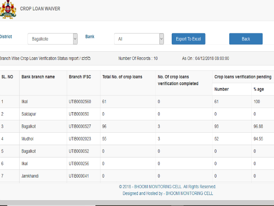Click the Mudhol branch name cell
The image size is (274, 206).
(x=29, y=138)
